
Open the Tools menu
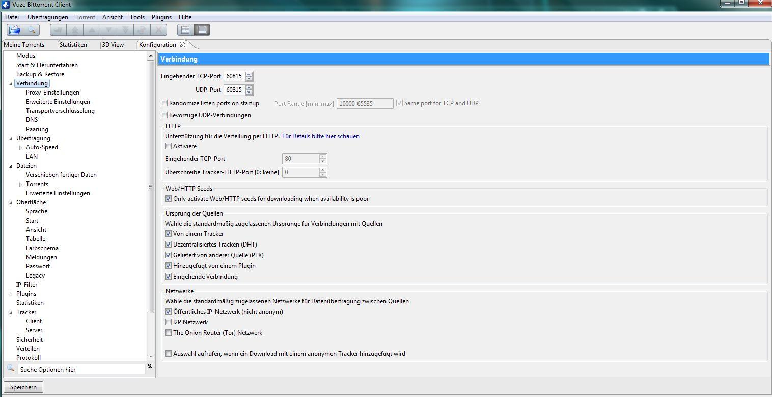click(x=137, y=17)
